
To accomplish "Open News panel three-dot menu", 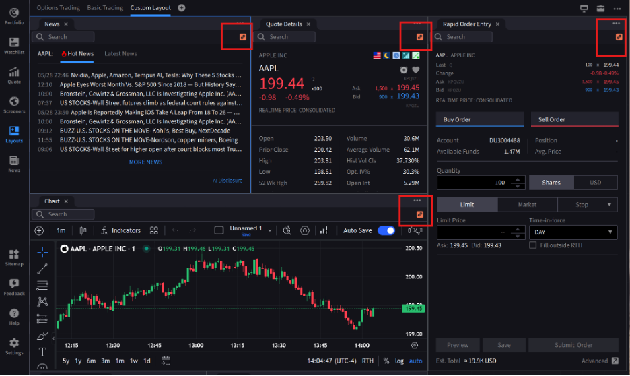I will pos(240,23).
